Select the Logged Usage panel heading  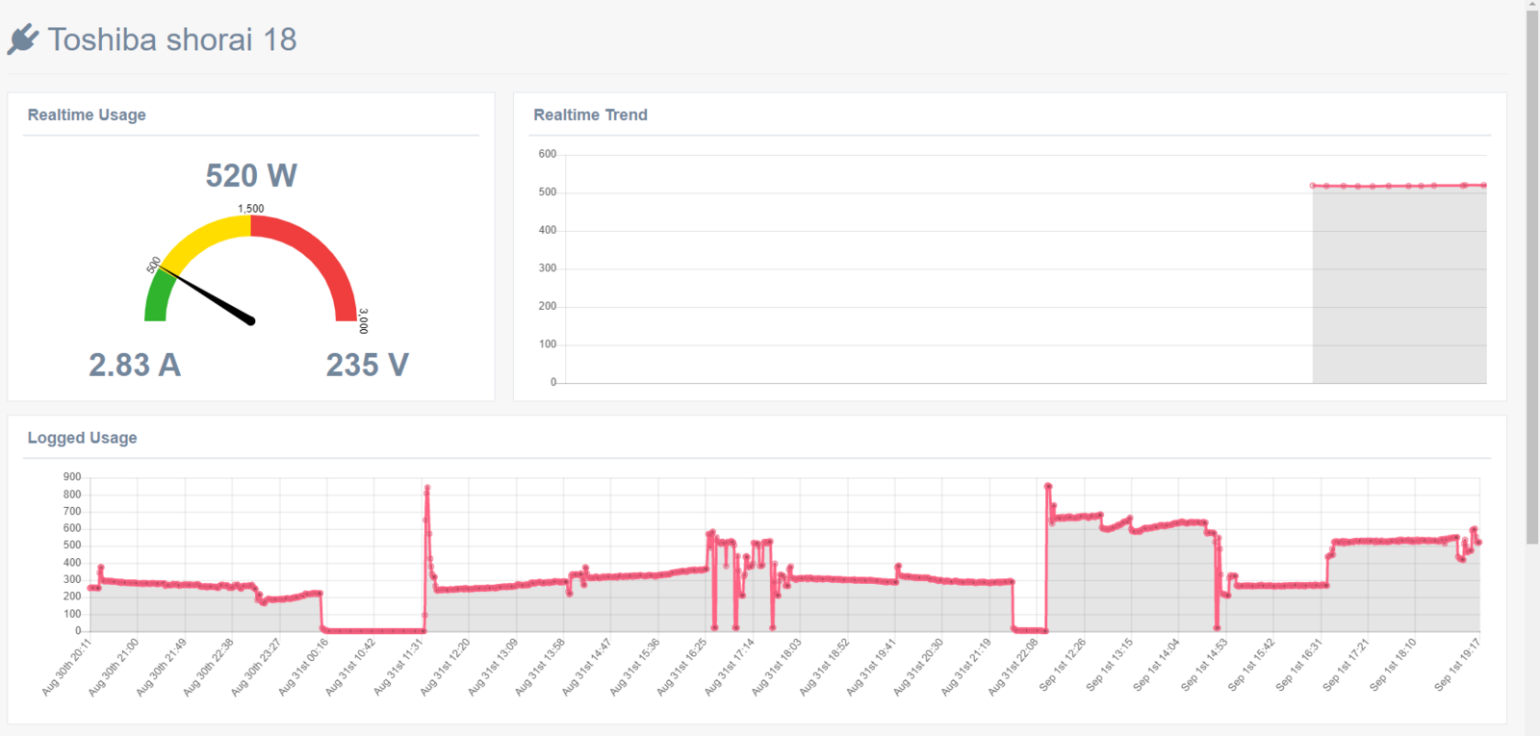pyautogui.click(x=82, y=438)
